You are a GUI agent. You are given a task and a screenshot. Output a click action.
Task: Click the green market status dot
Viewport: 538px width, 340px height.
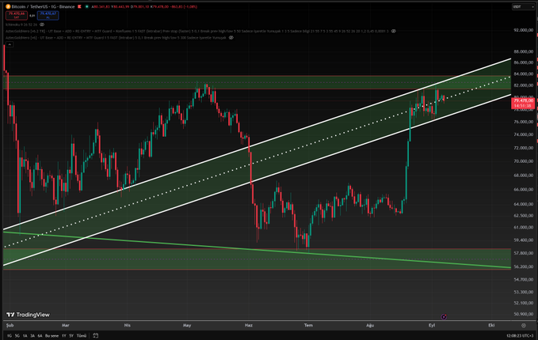click(87, 6)
